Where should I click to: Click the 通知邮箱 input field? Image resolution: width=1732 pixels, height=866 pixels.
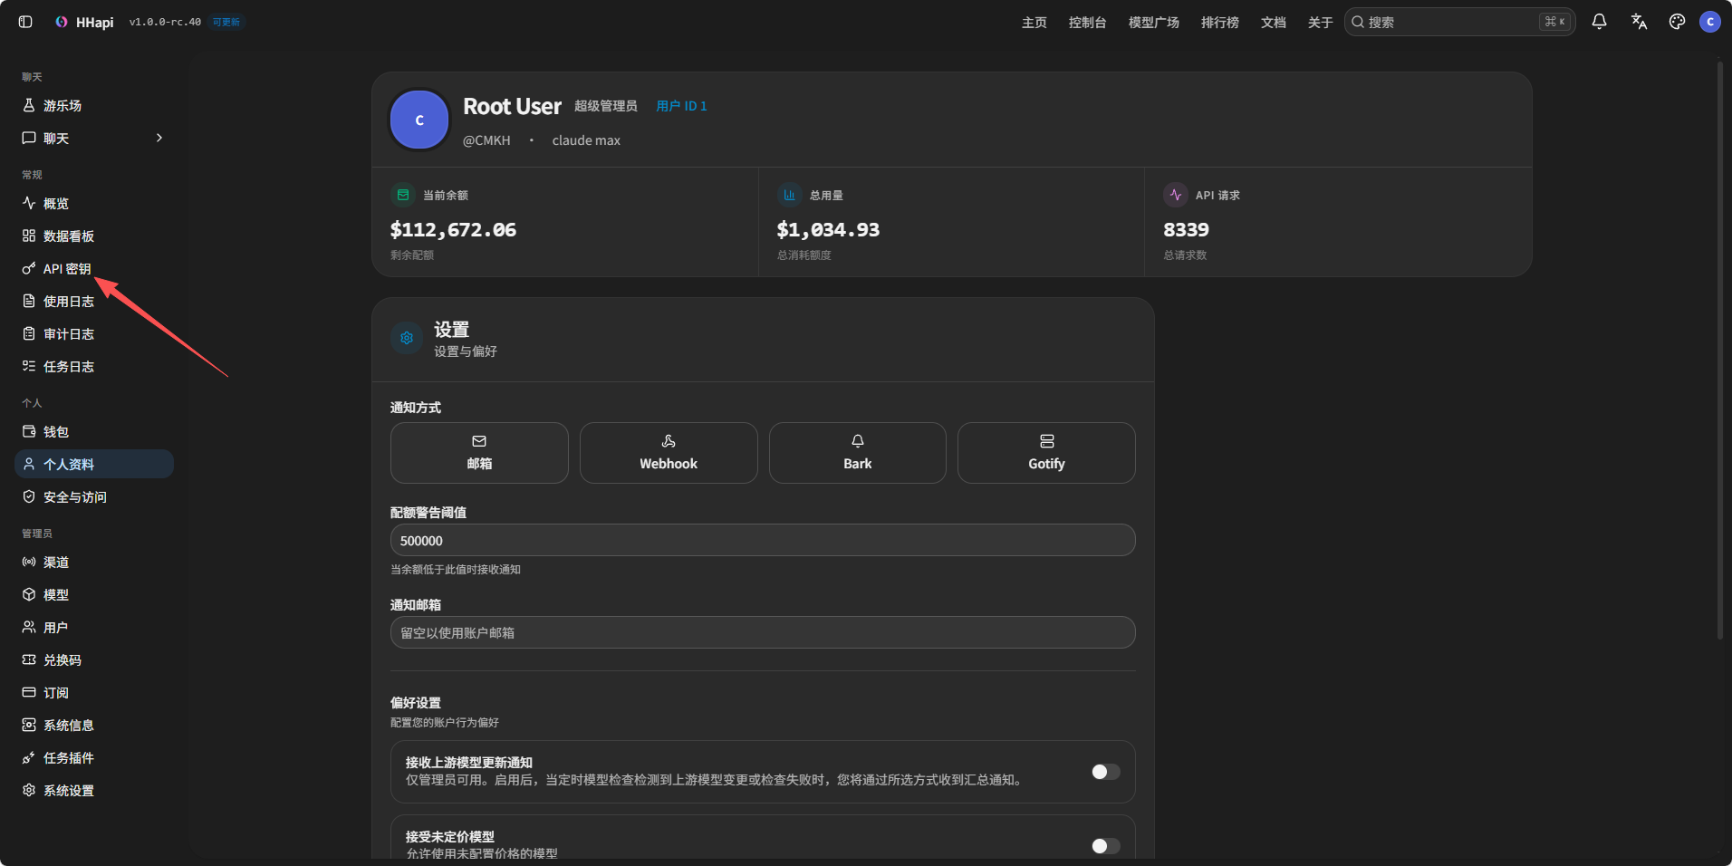point(763,632)
